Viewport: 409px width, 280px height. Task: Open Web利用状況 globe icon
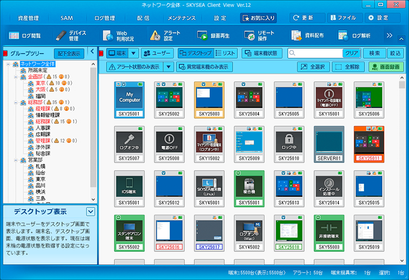108,36
